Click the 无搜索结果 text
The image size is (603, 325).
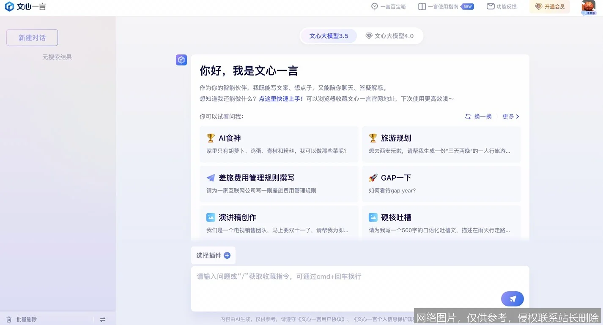tap(57, 57)
